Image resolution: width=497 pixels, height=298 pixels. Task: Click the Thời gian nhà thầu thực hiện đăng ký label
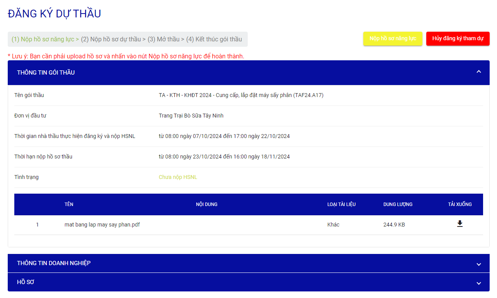(75, 136)
